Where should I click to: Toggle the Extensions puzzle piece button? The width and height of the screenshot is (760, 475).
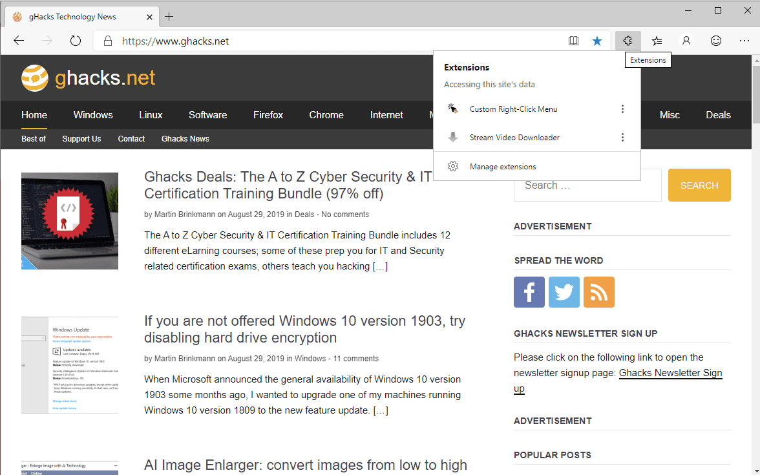click(x=628, y=41)
